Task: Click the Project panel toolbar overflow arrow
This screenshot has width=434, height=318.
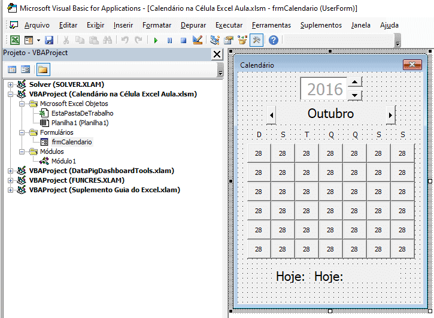Action: pyautogui.click(x=220, y=69)
